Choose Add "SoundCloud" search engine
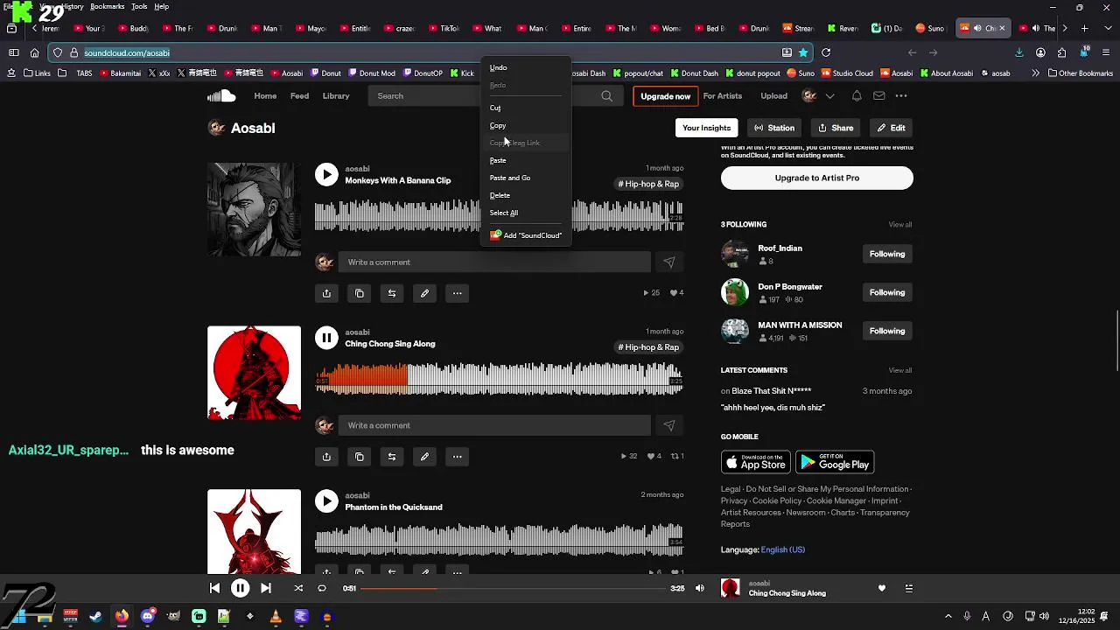Viewport: 1120px width, 630px height. click(x=525, y=235)
